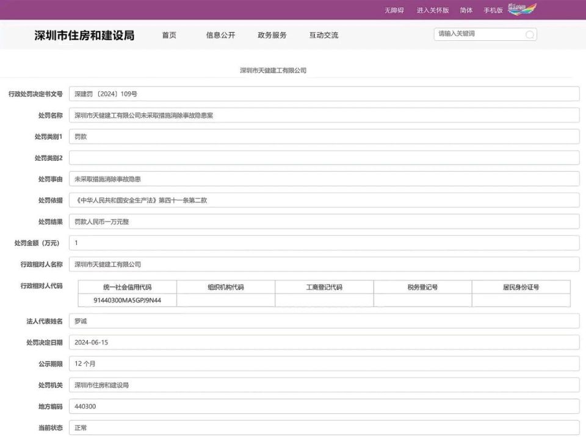Open the 手机版 mobile version link
586x437 pixels.
click(493, 10)
